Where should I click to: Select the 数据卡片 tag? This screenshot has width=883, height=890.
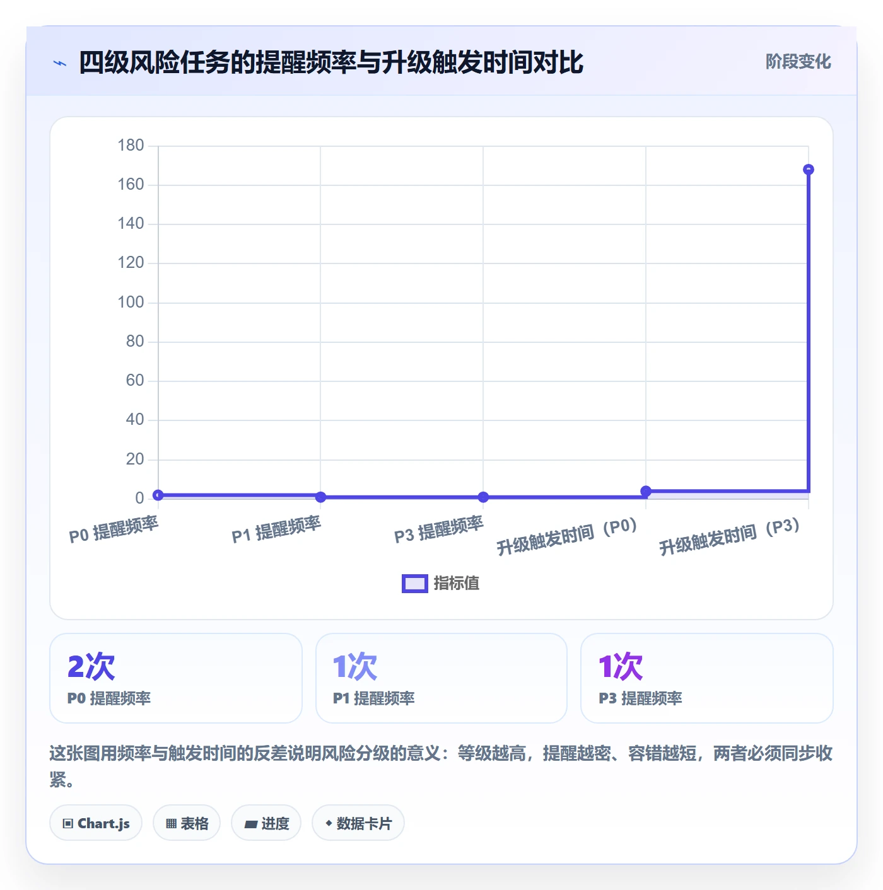[358, 823]
